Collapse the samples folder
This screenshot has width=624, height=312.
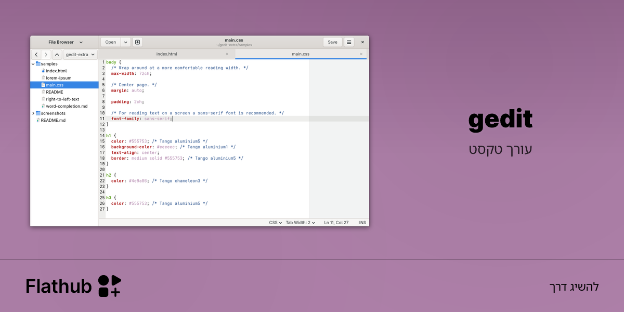[x=33, y=64]
